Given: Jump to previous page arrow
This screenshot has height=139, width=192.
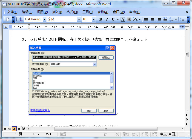Looking at the screenshot, I should tap(187, 115).
